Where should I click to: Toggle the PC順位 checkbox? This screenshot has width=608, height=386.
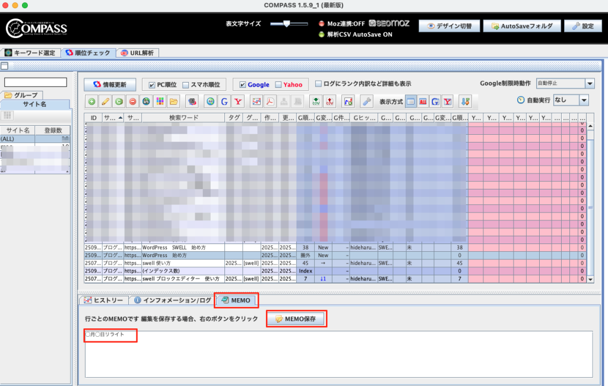pyautogui.click(x=152, y=85)
